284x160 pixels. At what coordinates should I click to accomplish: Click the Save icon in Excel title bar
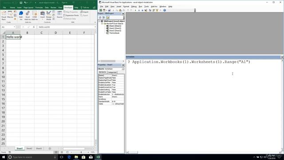coord(21,3)
